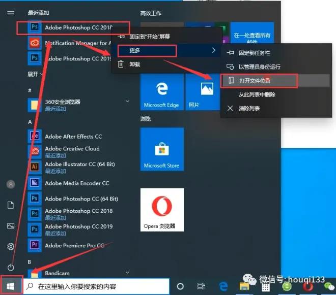This screenshot has width=336, height=295.
Task: Open Documents from Start sidebar
Action: point(11,205)
